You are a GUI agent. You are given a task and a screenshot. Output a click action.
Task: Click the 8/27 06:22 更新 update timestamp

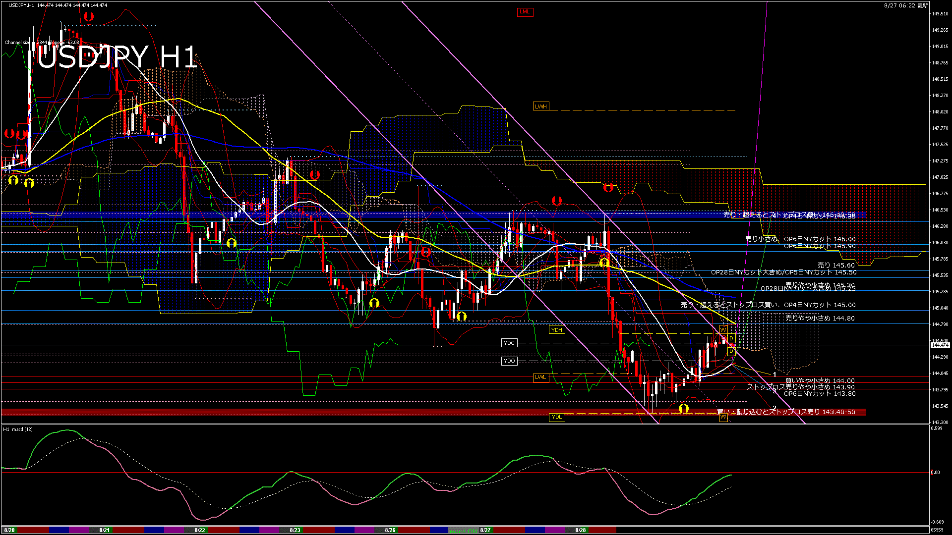[x=905, y=5]
